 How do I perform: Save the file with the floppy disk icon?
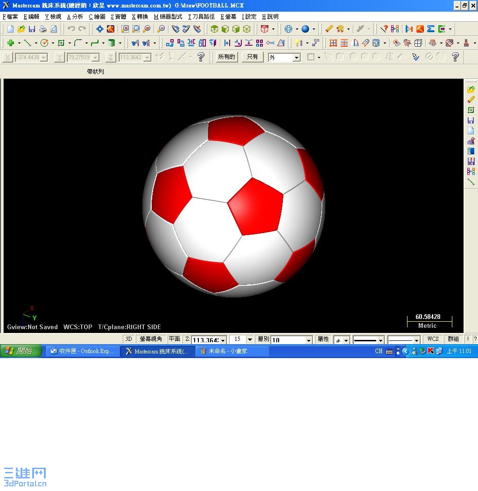click(x=32, y=29)
